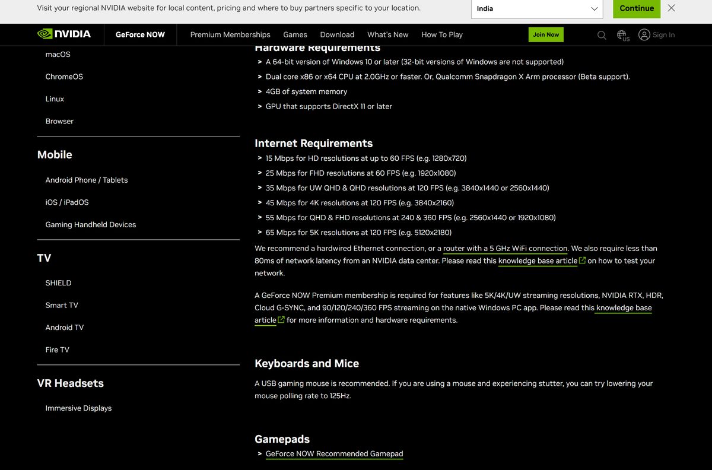
Task: Click the Sign In text link
Action: pyautogui.click(x=663, y=35)
